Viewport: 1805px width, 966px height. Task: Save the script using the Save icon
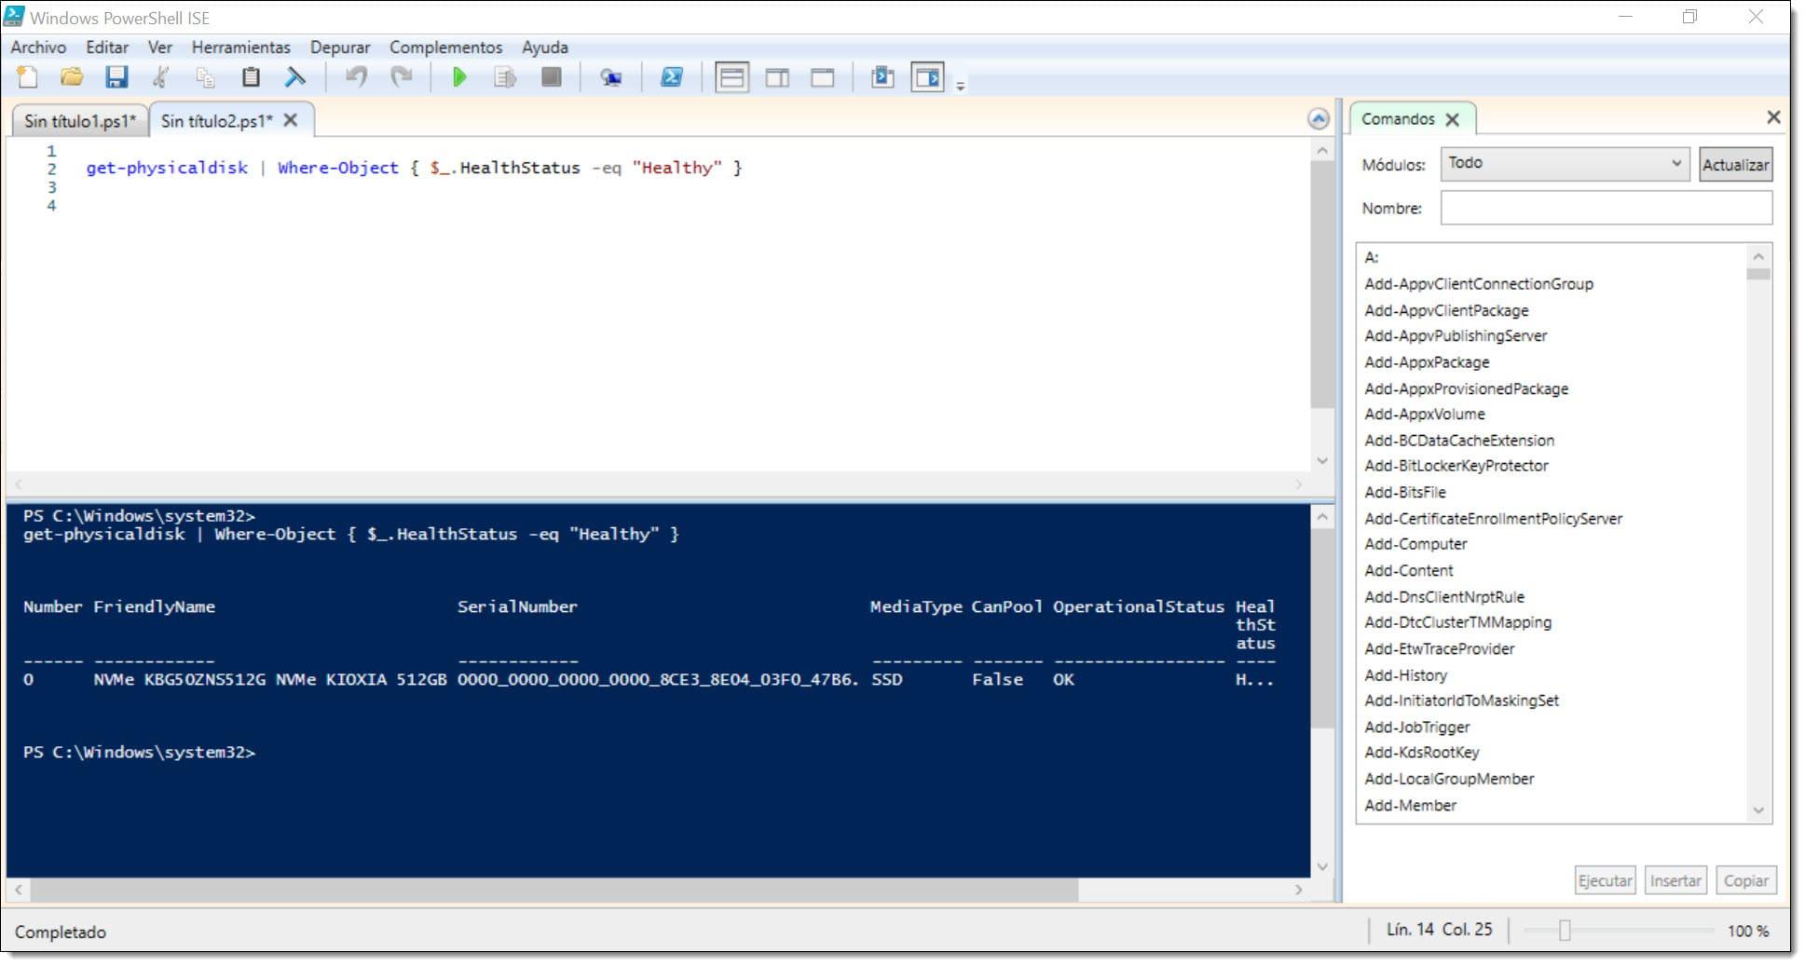[117, 77]
